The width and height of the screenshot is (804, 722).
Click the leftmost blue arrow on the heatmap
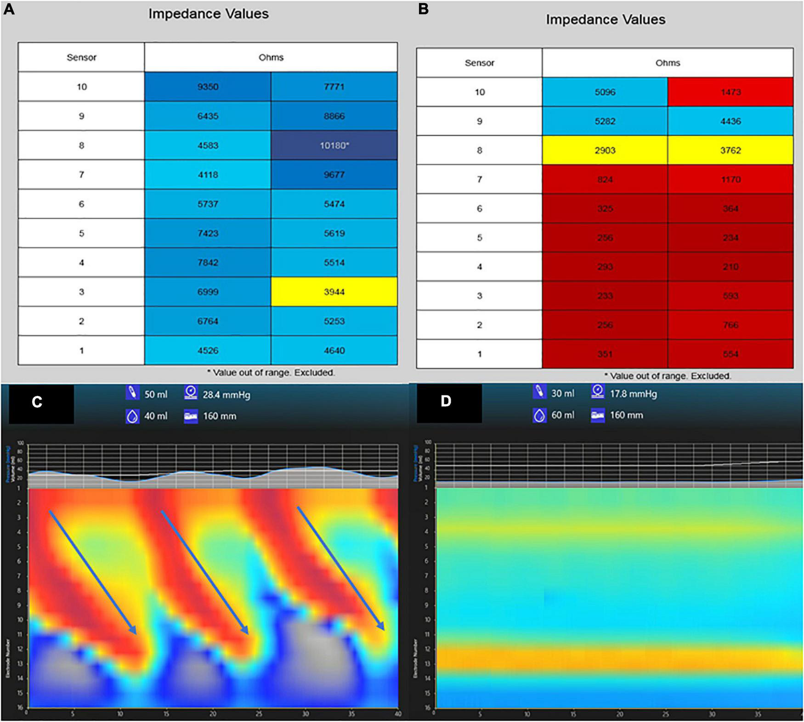click(92, 572)
